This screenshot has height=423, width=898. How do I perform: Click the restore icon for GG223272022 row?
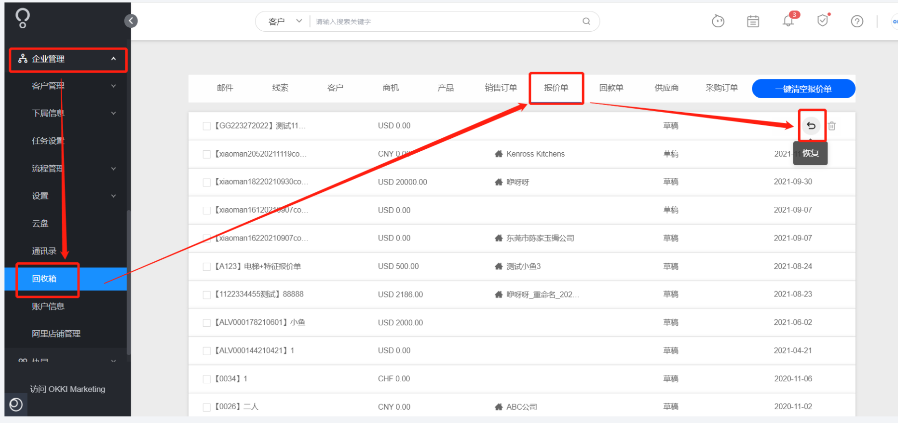[811, 126]
